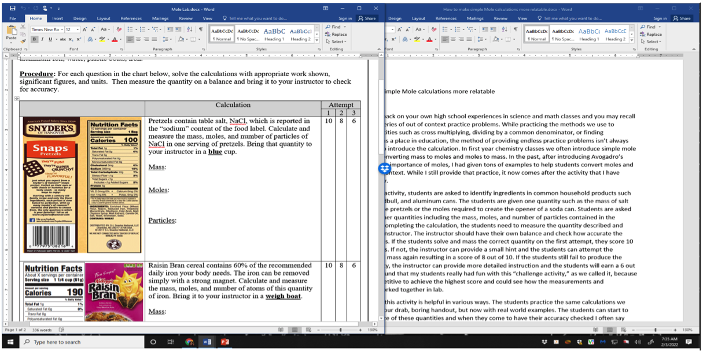Screen dimensions: 703x351
Task: Click Bullets list icon in right Word window
Action: tap(444, 29)
